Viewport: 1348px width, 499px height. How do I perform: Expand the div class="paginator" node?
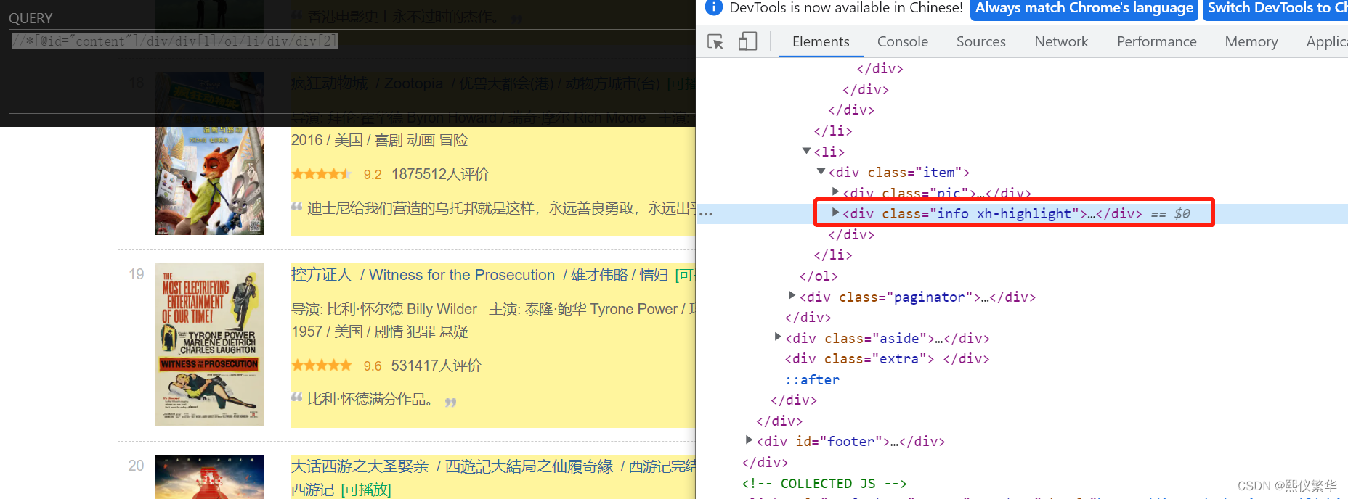click(792, 295)
